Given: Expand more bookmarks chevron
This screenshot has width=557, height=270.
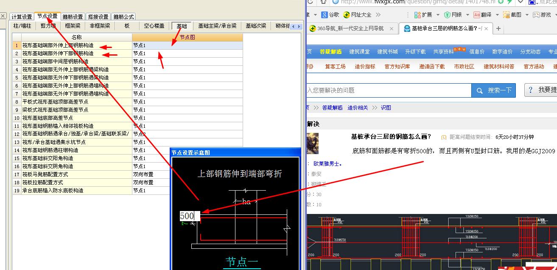Looking at the screenshot, I should [x=379, y=14].
